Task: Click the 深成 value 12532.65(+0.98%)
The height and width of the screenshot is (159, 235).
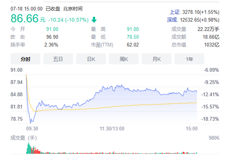Action: tap(200, 20)
